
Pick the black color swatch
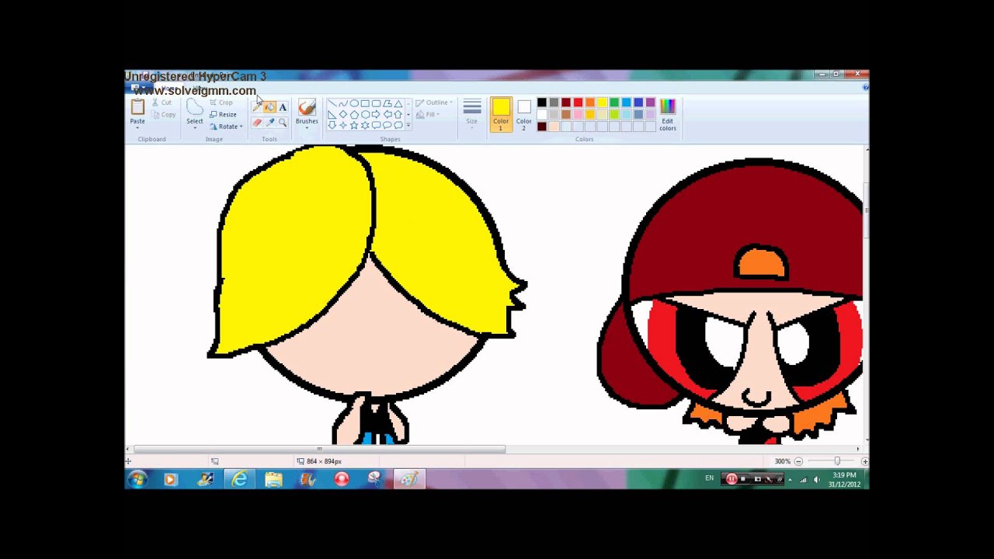pyautogui.click(x=542, y=102)
